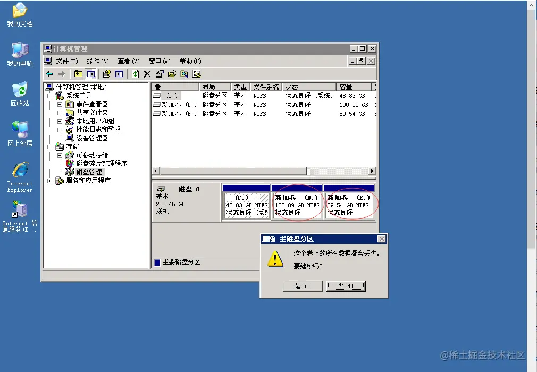Click 否(N) to cancel deletion

(x=346, y=285)
